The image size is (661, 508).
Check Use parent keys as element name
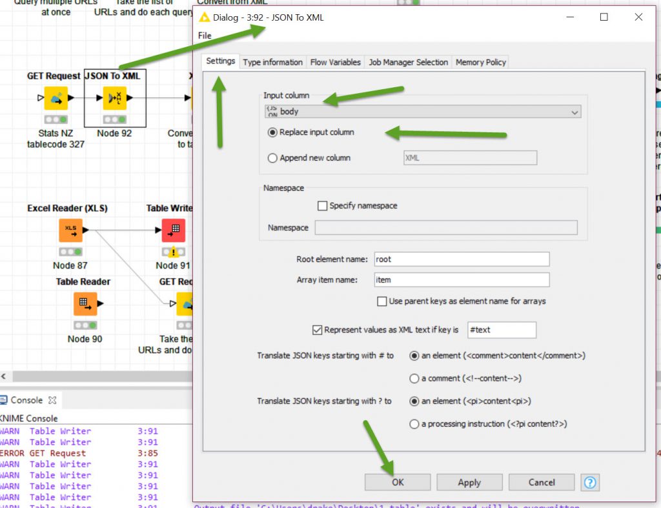(382, 301)
